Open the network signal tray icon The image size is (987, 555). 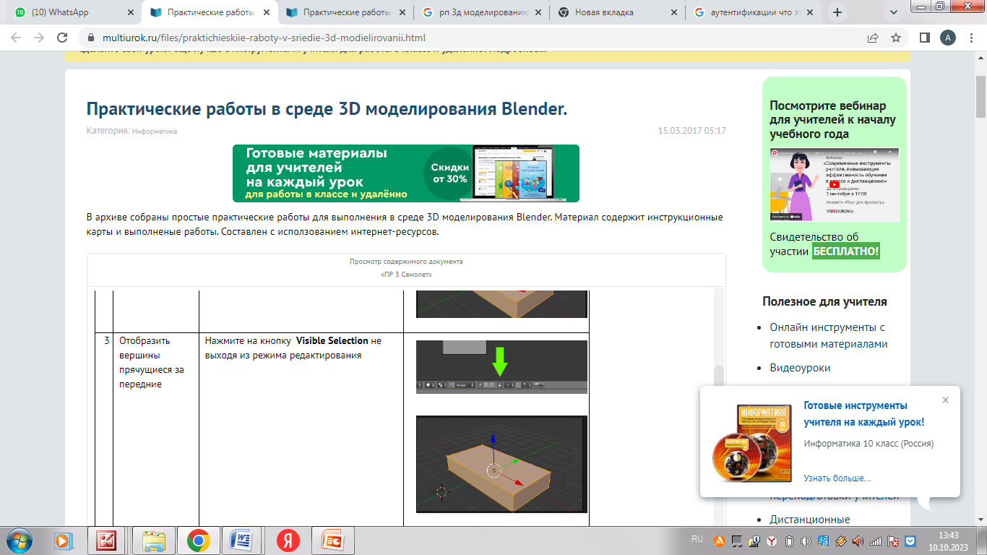point(875,541)
